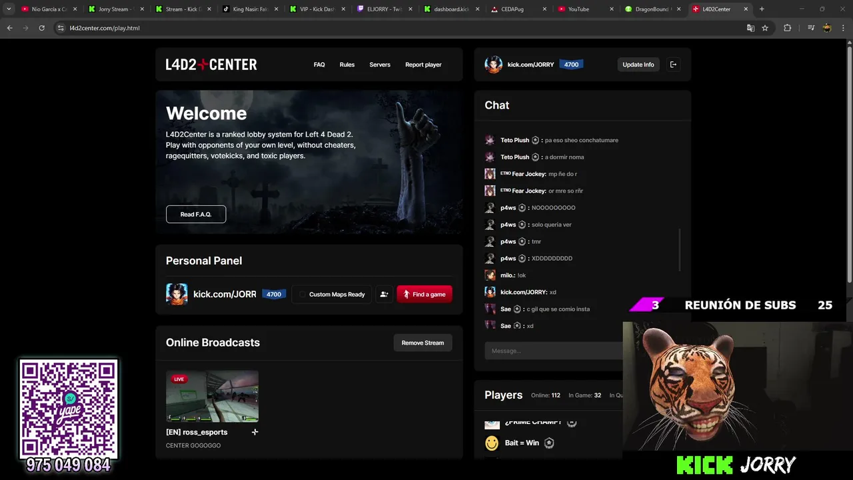Open the Google Translate icon
853x480 pixels.
750,28
